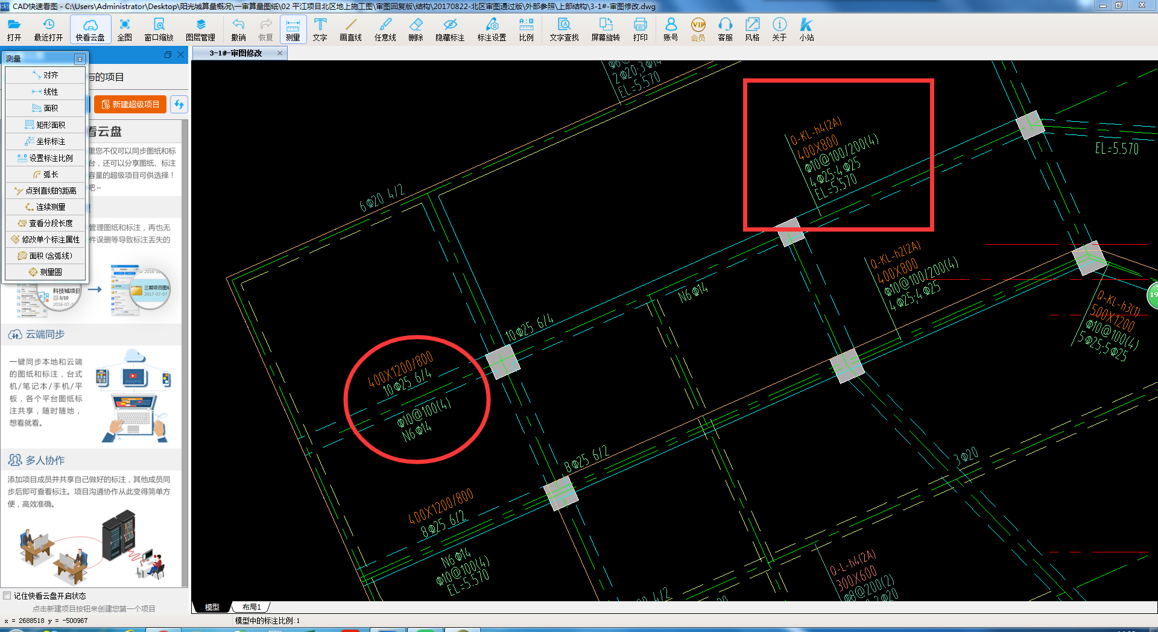Change interface style with 风格
Viewport: 1158px width, 632px height.
[x=752, y=29]
